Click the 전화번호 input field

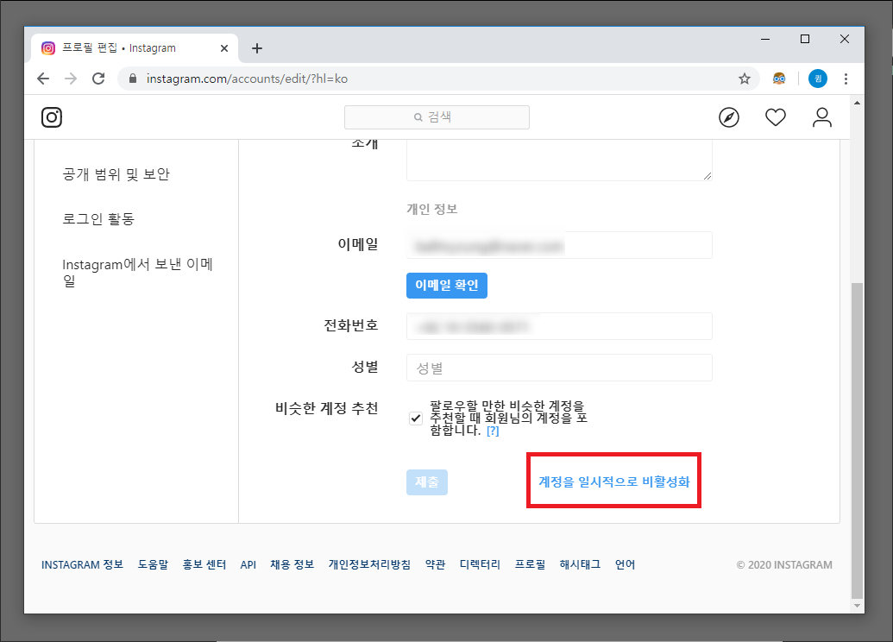[559, 326]
